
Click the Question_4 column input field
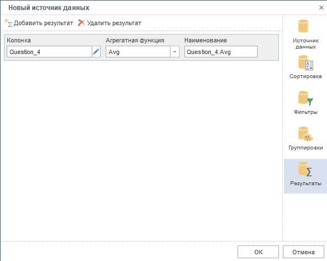pyautogui.click(x=49, y=52)
